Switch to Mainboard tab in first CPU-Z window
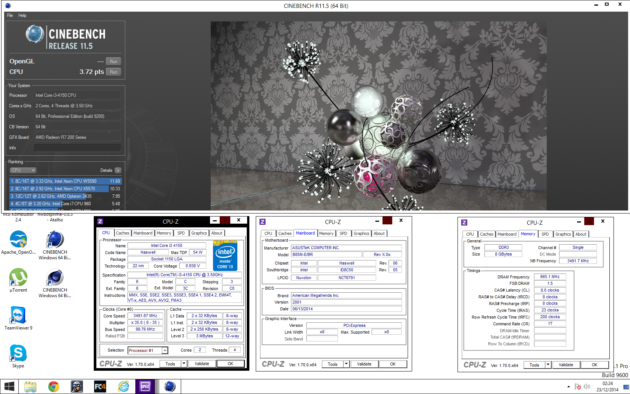The height and width of the screenshot is (394, 630). pos(143,233)
